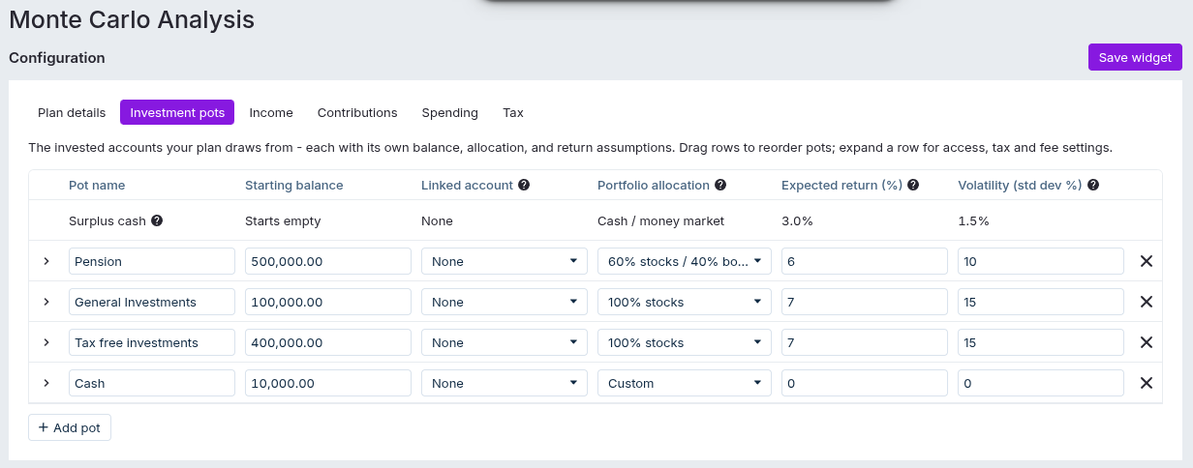Screen dimensions: 1193x468
Task: Edit the Pension pot name field
Action: [x=152, y=261]
